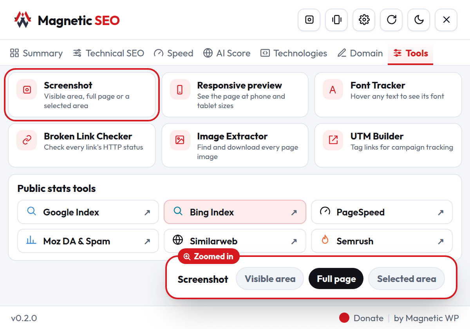Click the v0.2.0 version text
Screen dimensions: 470x329
pyautogui.click(x=24, y=318)
